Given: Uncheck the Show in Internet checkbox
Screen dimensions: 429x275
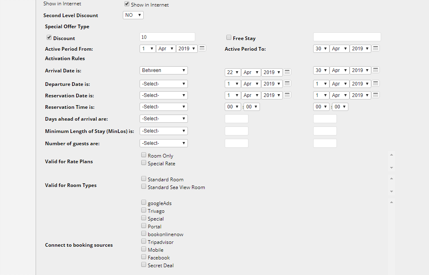Looking at the screenshot, I should click(x=126, y=4).
